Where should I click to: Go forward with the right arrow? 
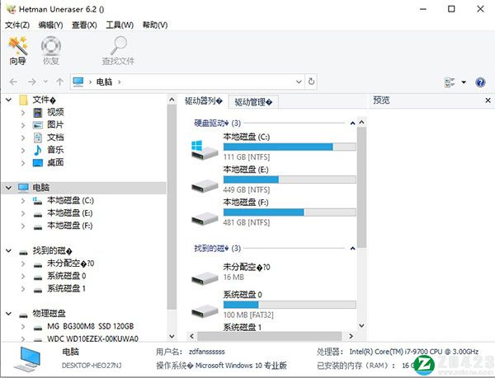(x=32, y=82)
